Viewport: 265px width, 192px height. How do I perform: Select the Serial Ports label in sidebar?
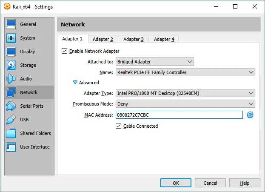32,106
